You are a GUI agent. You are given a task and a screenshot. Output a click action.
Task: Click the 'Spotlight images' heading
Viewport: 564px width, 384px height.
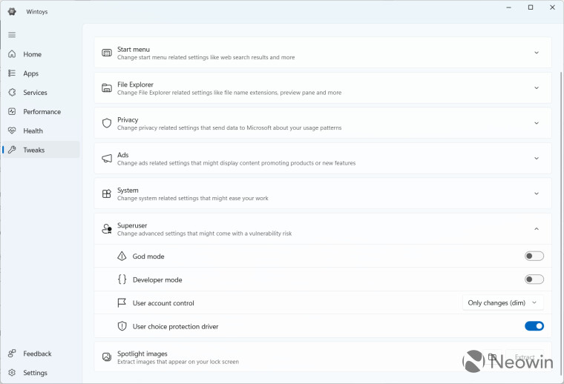[x=142, y=354]
